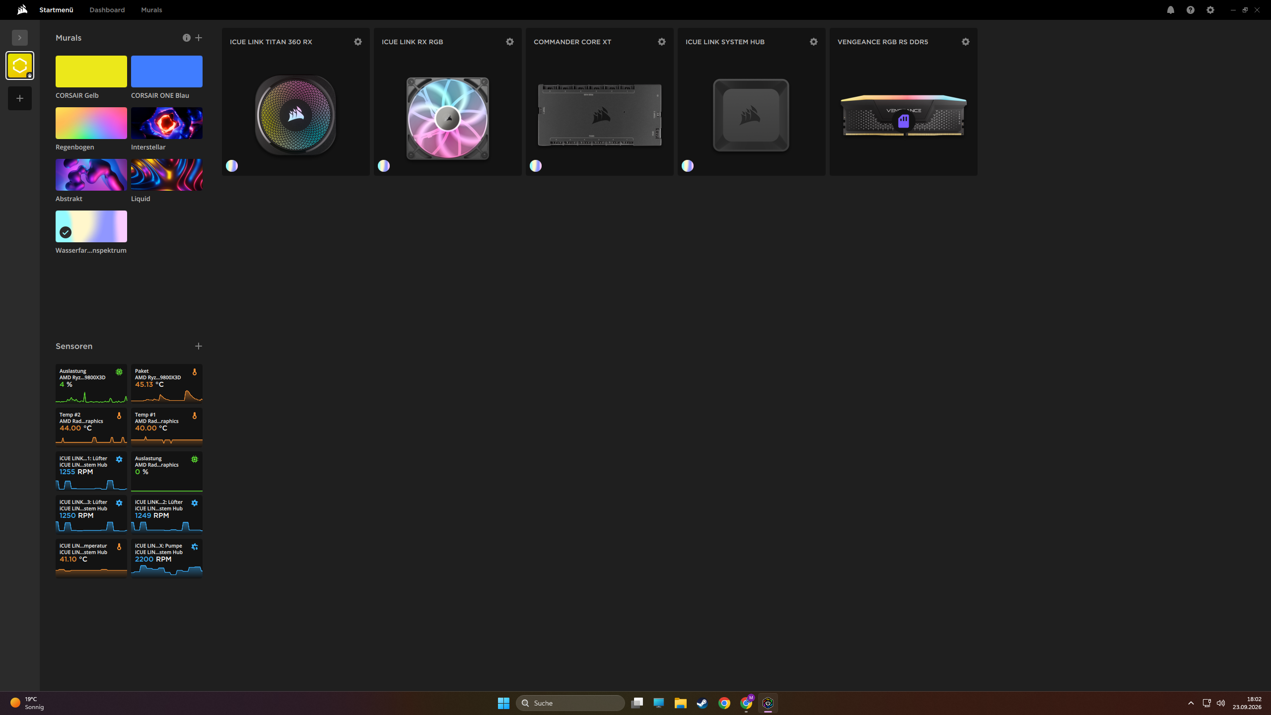Open File Explorer from the taskbar

pos(680,703)
